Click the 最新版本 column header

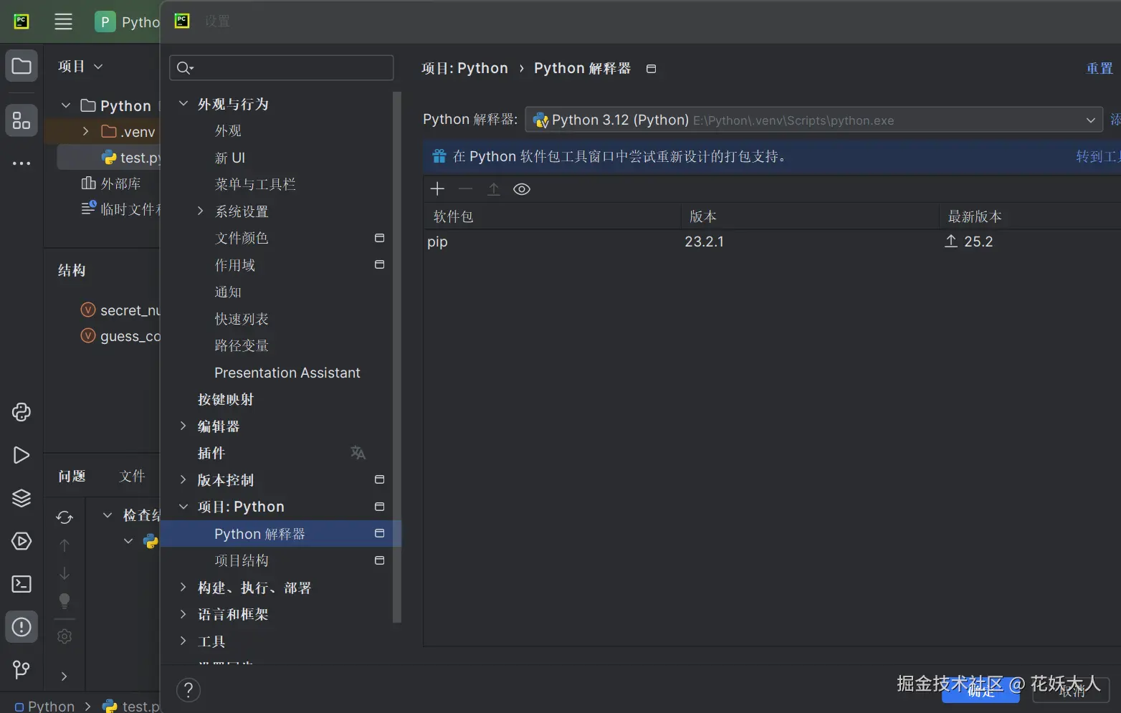click(975, 216)
